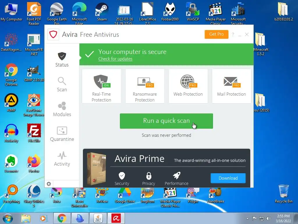Open Windows Explorer from taskbar
The image size is (298, 224).
point(26,218)
